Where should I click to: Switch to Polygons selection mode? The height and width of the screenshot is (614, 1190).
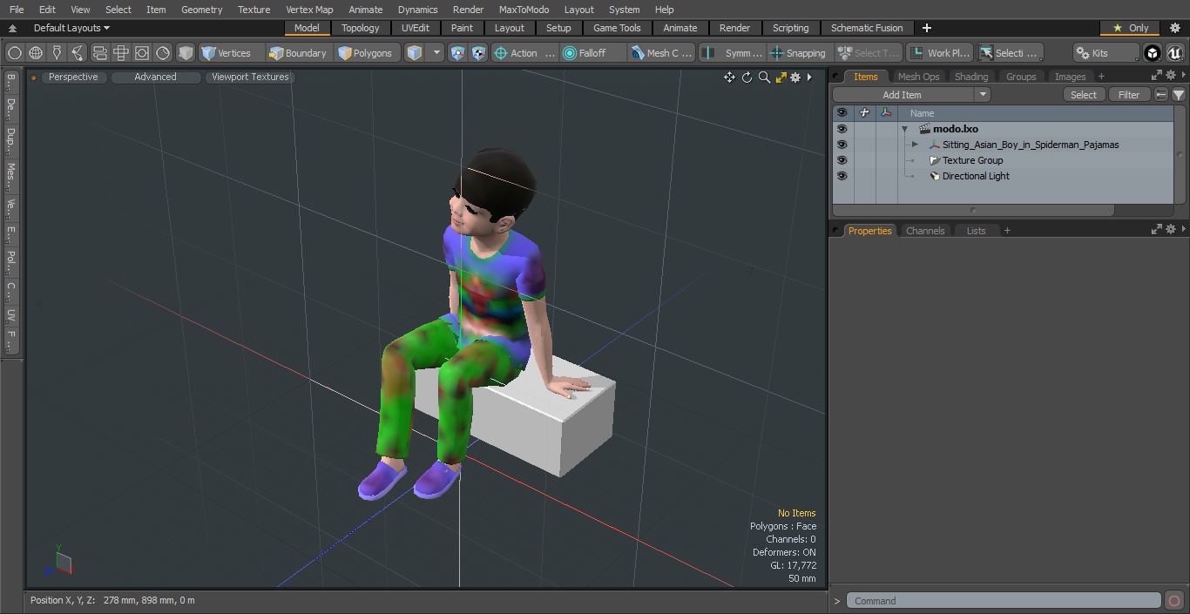[x=366, y=53]
